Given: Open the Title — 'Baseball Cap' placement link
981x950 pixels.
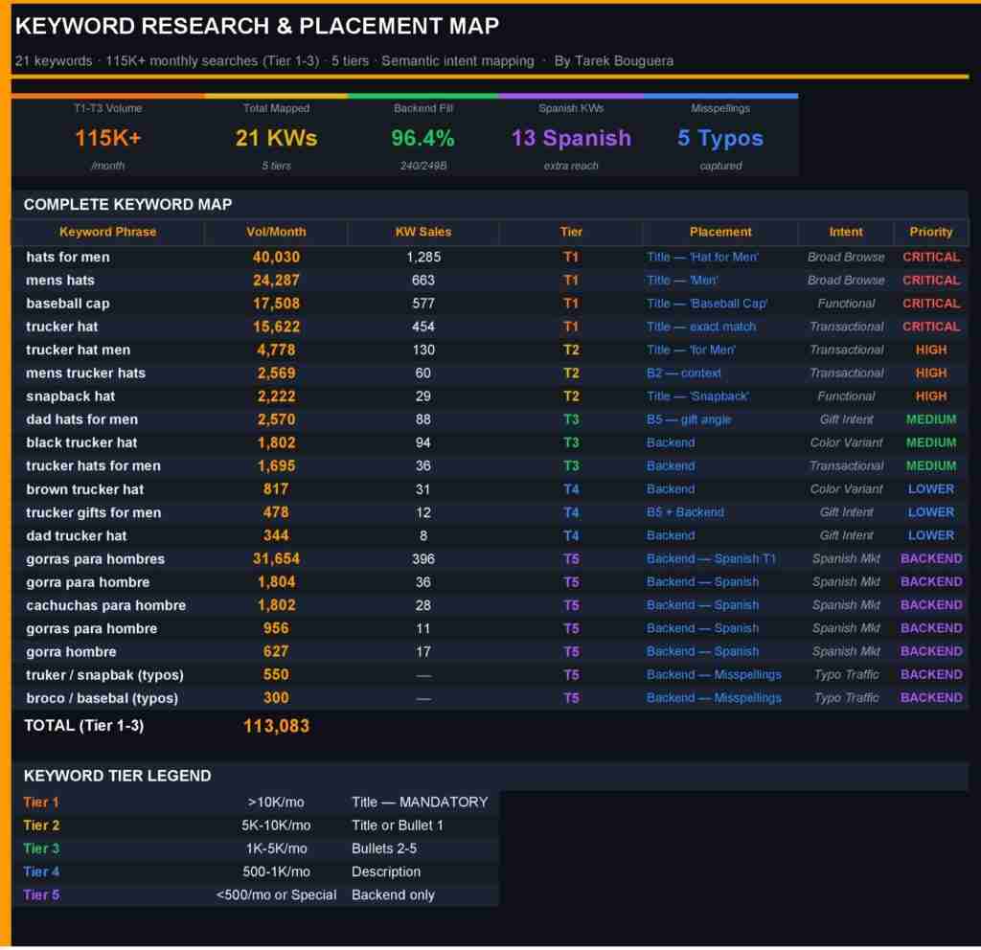Looking at the screenshot, I should tap(707, 304).
